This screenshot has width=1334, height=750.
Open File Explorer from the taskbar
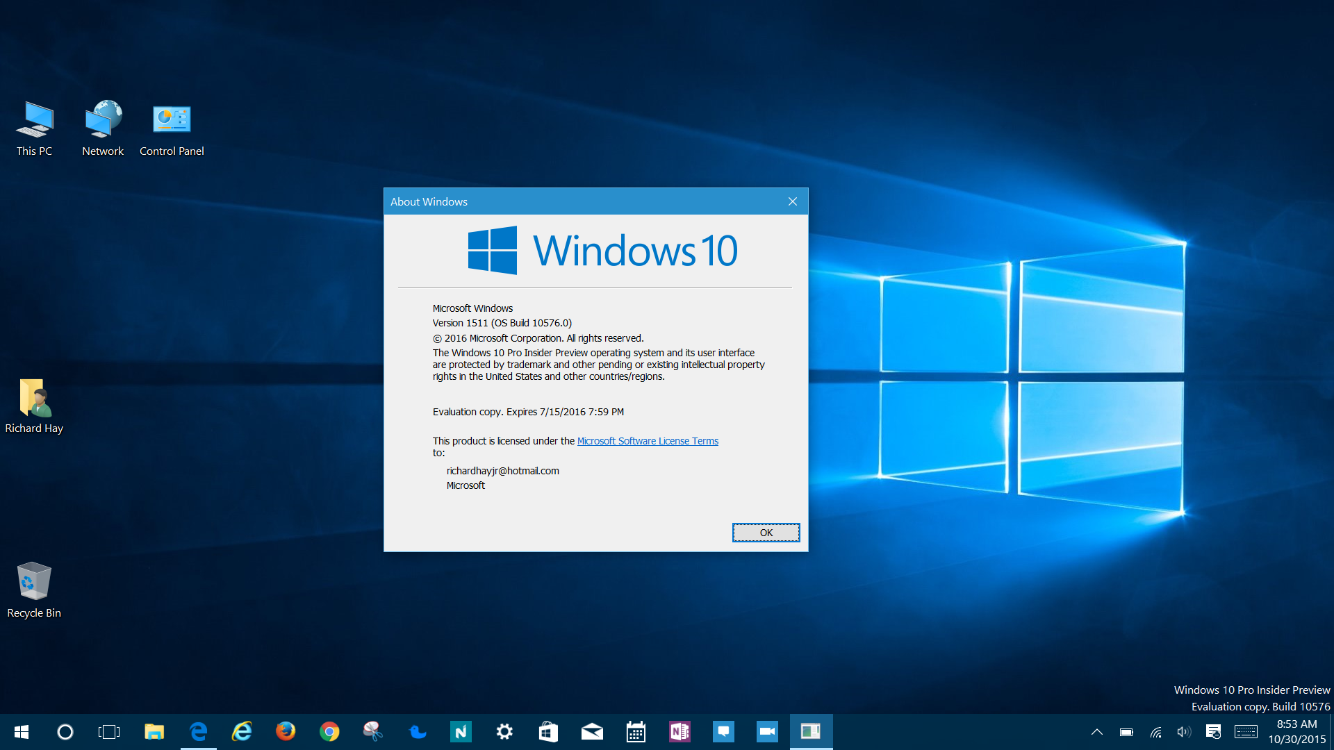pyautogui.click(x=154, y=731)
